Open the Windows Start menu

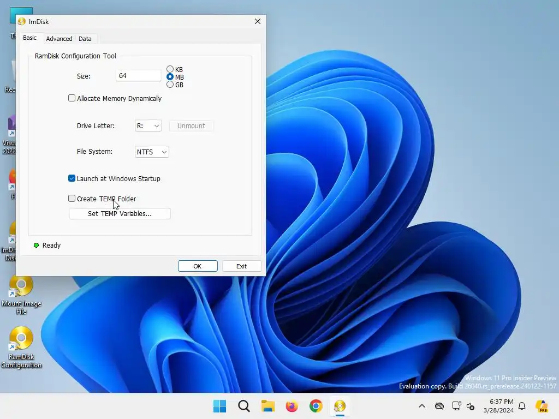point(219,406)
